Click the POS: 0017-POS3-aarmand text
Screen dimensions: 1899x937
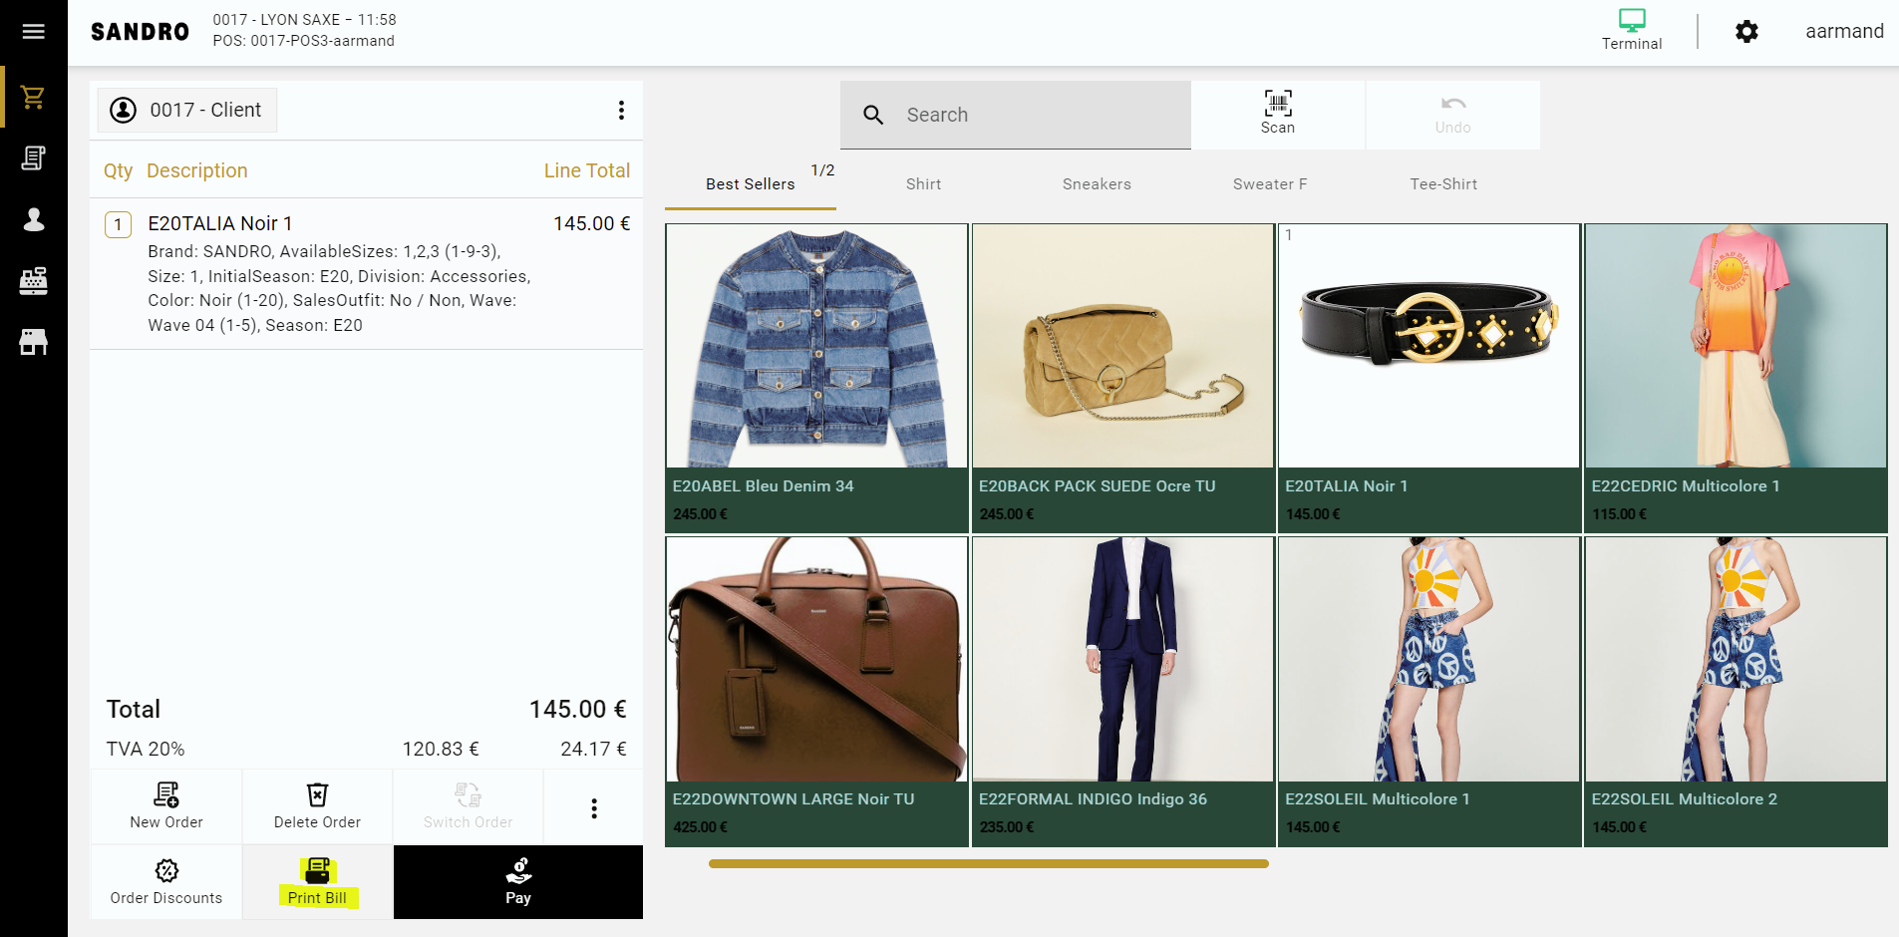[303, 41]
